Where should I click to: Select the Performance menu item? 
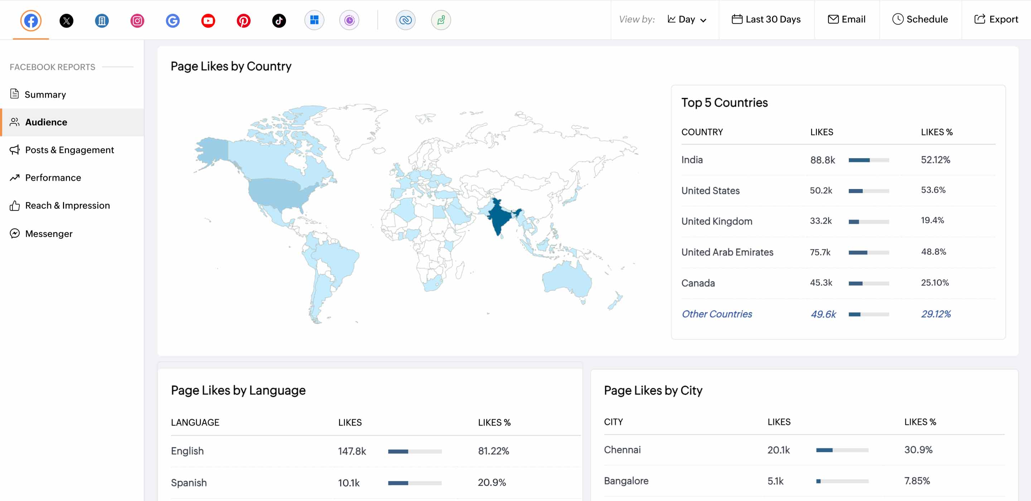[x=53, y=177]
